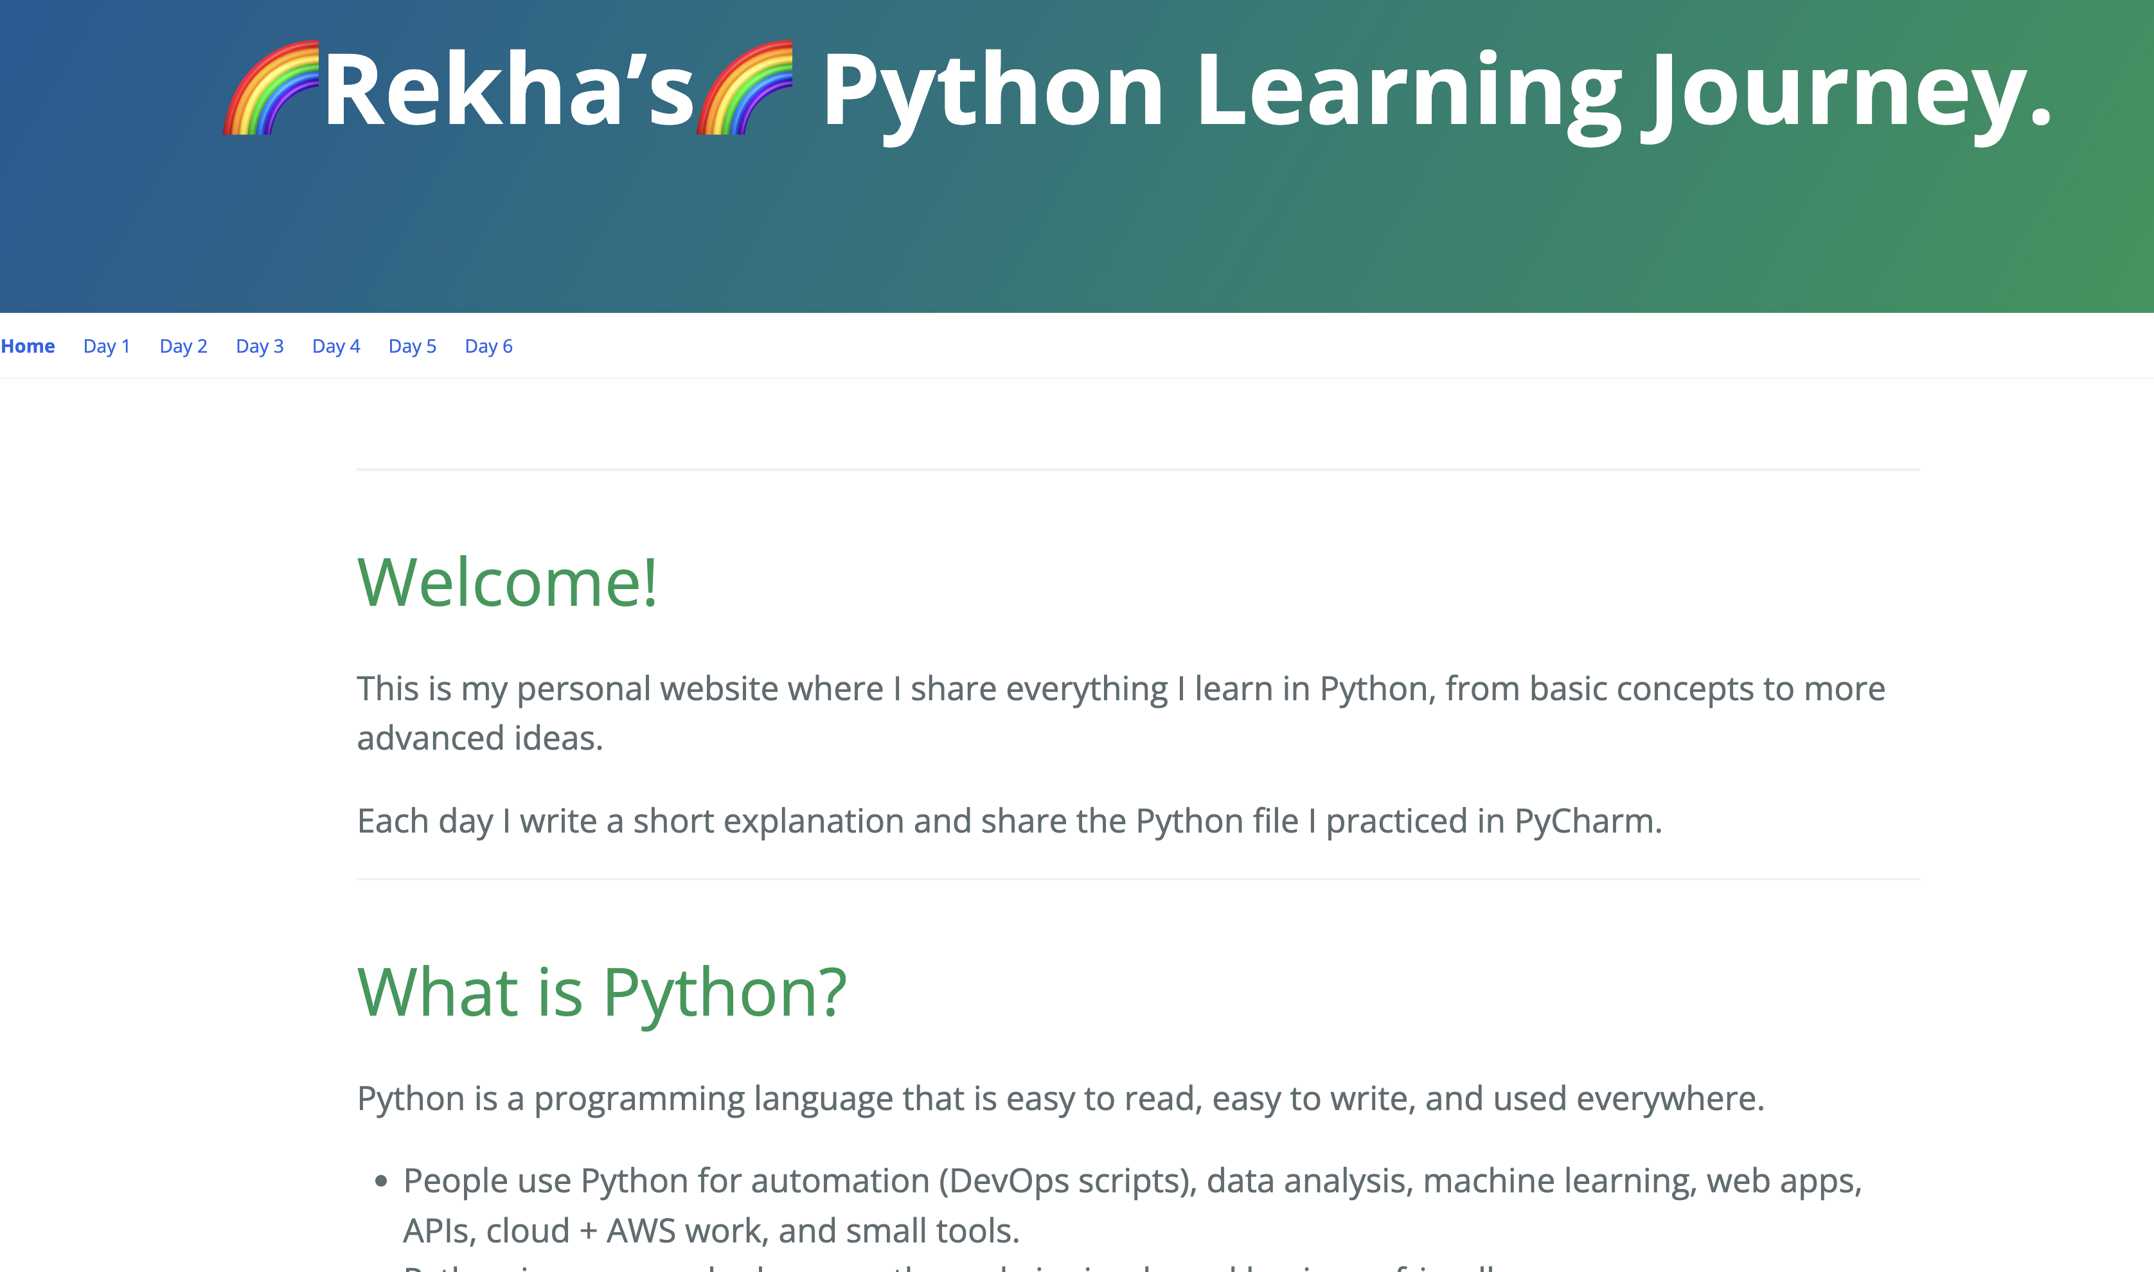Click the sentence describing Python as easy to read
Viewport: 2154px width, 1272px height.
1058,1097
